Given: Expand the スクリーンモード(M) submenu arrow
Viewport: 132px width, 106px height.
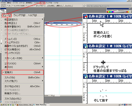Looking at the screenshot, I should tap(43, 58).
